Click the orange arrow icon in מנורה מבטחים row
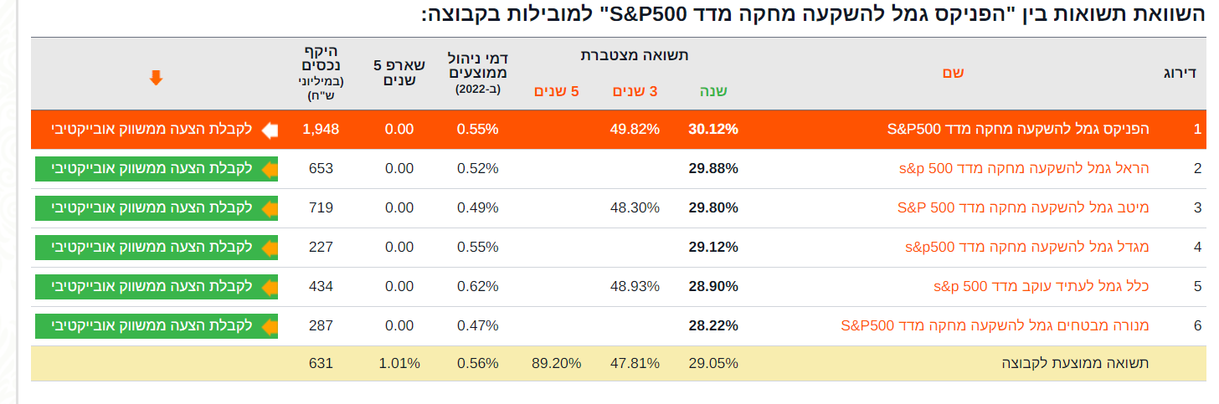This screenshot has height=404, width=1219. 269,326
